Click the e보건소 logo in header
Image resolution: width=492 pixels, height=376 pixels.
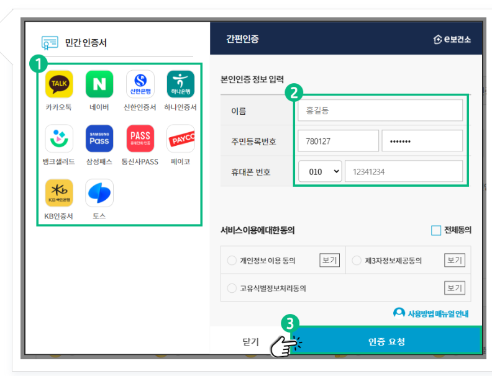click(452, 39)
